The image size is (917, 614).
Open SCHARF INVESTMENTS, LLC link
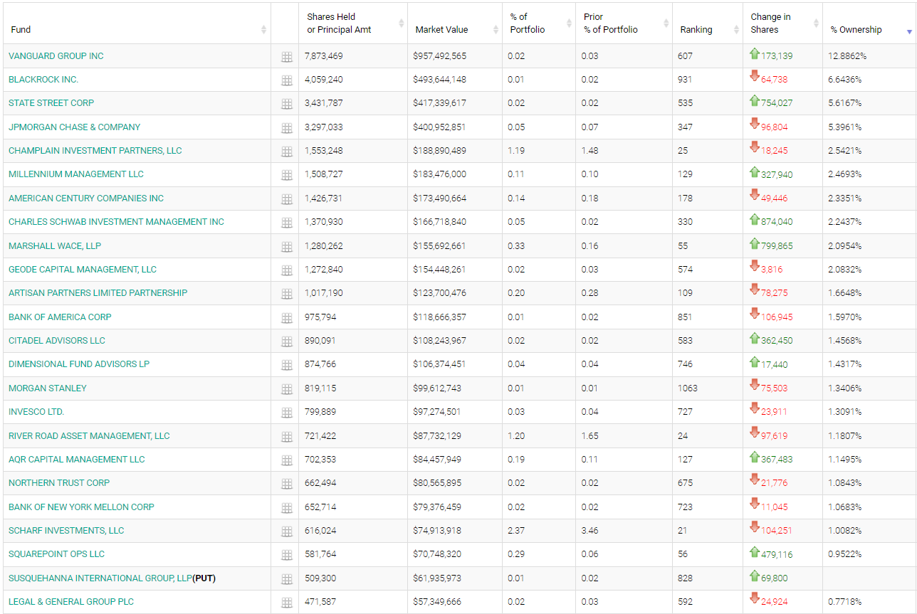coord(66,531)
